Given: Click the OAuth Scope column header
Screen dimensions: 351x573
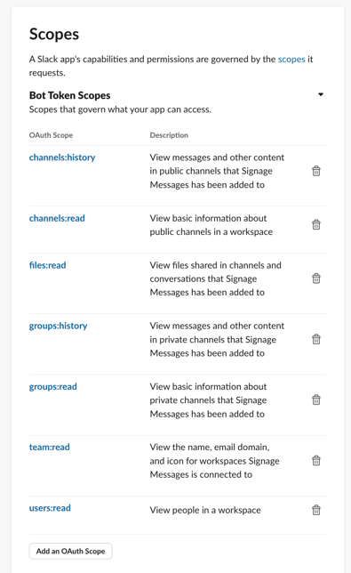Looking at the screenshot, I should (x=51, y=135).
